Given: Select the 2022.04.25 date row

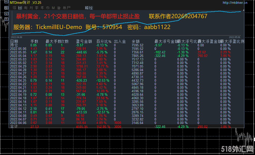Looking at the screenshot, I should tap(18, 80).
